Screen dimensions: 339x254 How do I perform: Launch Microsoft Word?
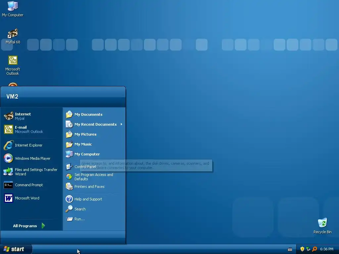(31, 198)
